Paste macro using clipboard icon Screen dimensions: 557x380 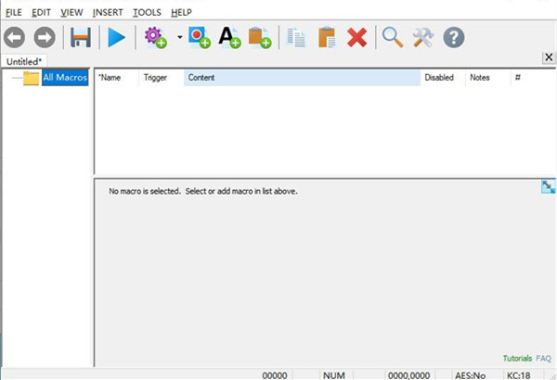tap(327, 37)
